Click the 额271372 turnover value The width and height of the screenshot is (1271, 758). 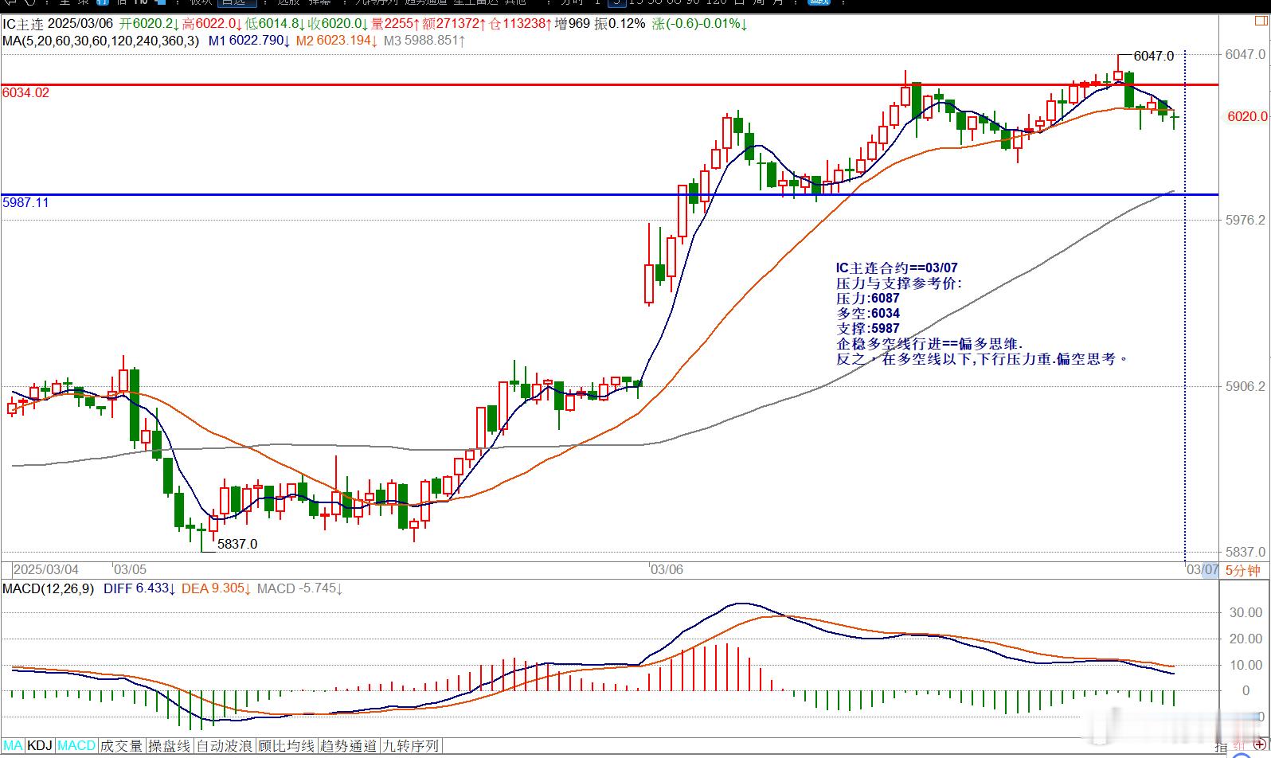453,24
